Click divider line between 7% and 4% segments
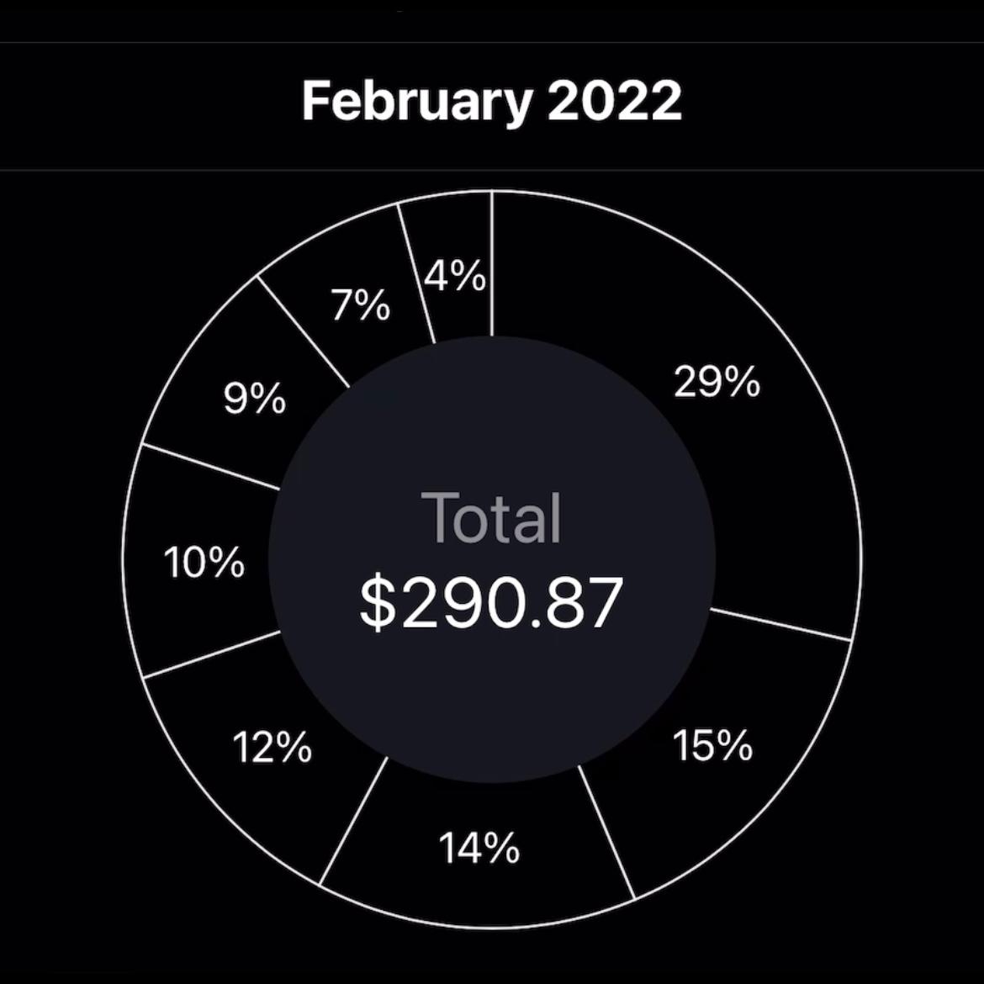Screen dimensions: 984x984 [x=416, y=274]
